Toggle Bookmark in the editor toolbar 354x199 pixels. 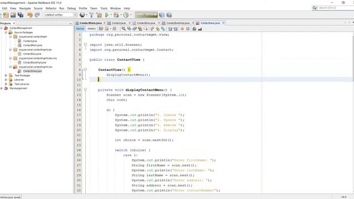pos(163,29)
